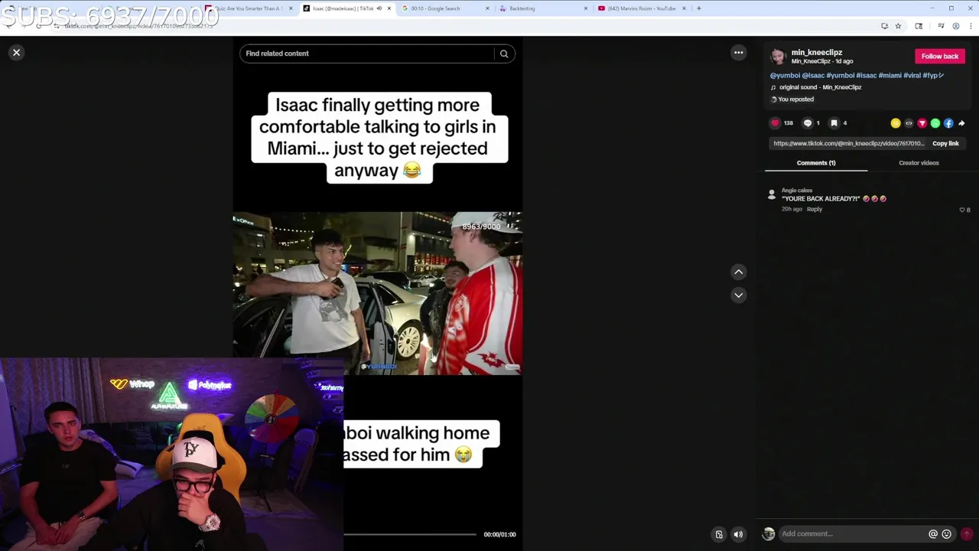Switch to Creator videos tab

pos(919,163)
